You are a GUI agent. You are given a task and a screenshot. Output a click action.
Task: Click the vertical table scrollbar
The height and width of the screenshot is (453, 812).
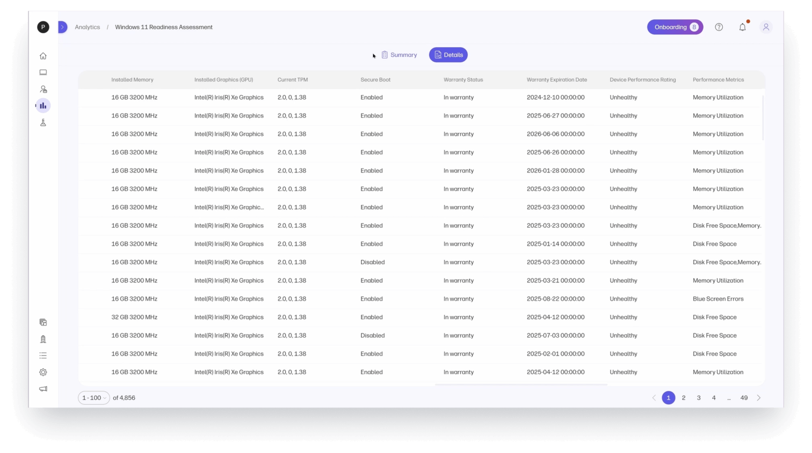pos(763,118)
